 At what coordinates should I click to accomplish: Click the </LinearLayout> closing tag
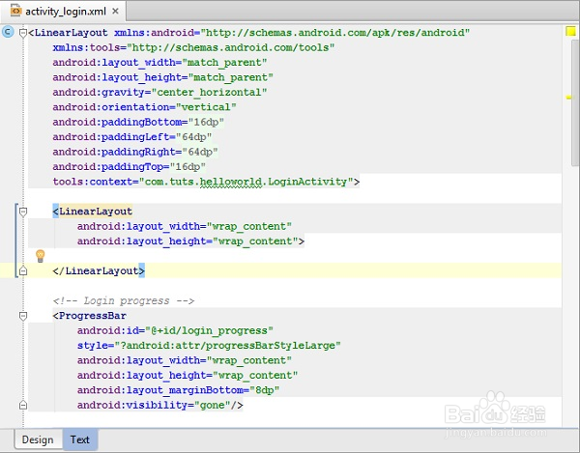click(x=99, y=270)
